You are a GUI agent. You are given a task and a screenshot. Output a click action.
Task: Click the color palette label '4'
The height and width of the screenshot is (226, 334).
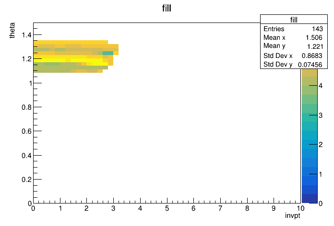(321, 86)
